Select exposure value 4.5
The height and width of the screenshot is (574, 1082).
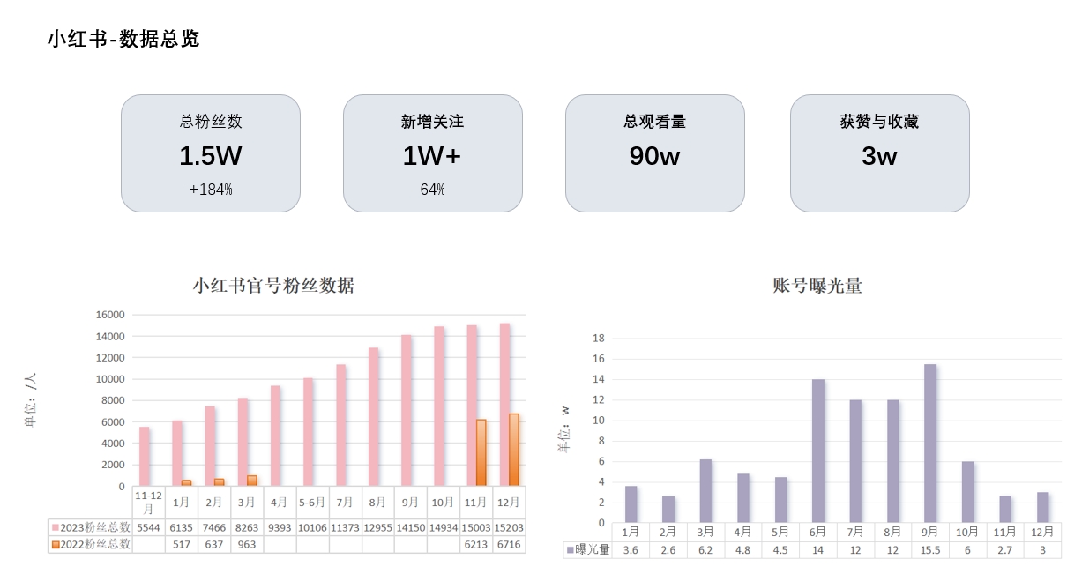pos(780,550)
